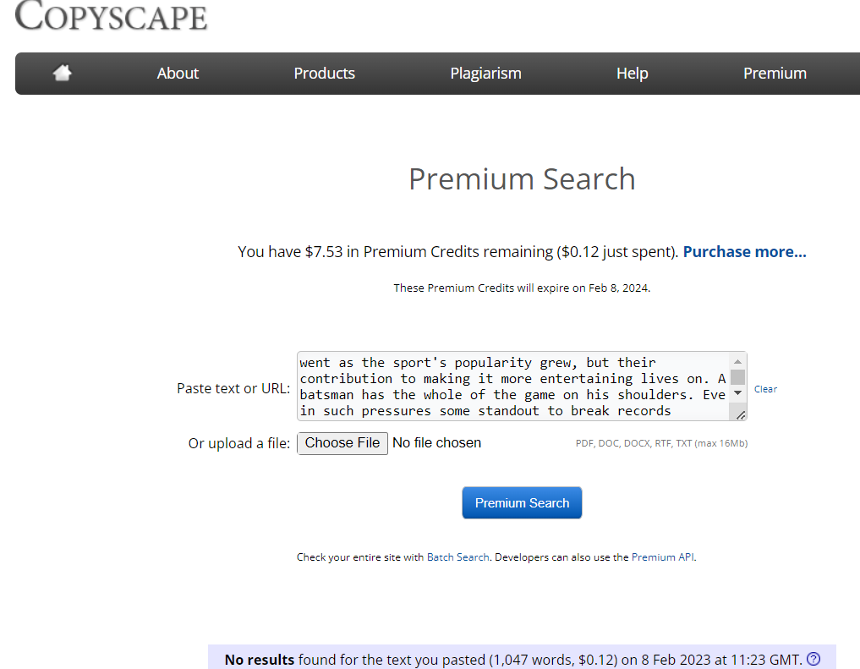This screenshot has width=860, height=669.
Task: Open the Plagiarism menu
Action: pos(485,74)
